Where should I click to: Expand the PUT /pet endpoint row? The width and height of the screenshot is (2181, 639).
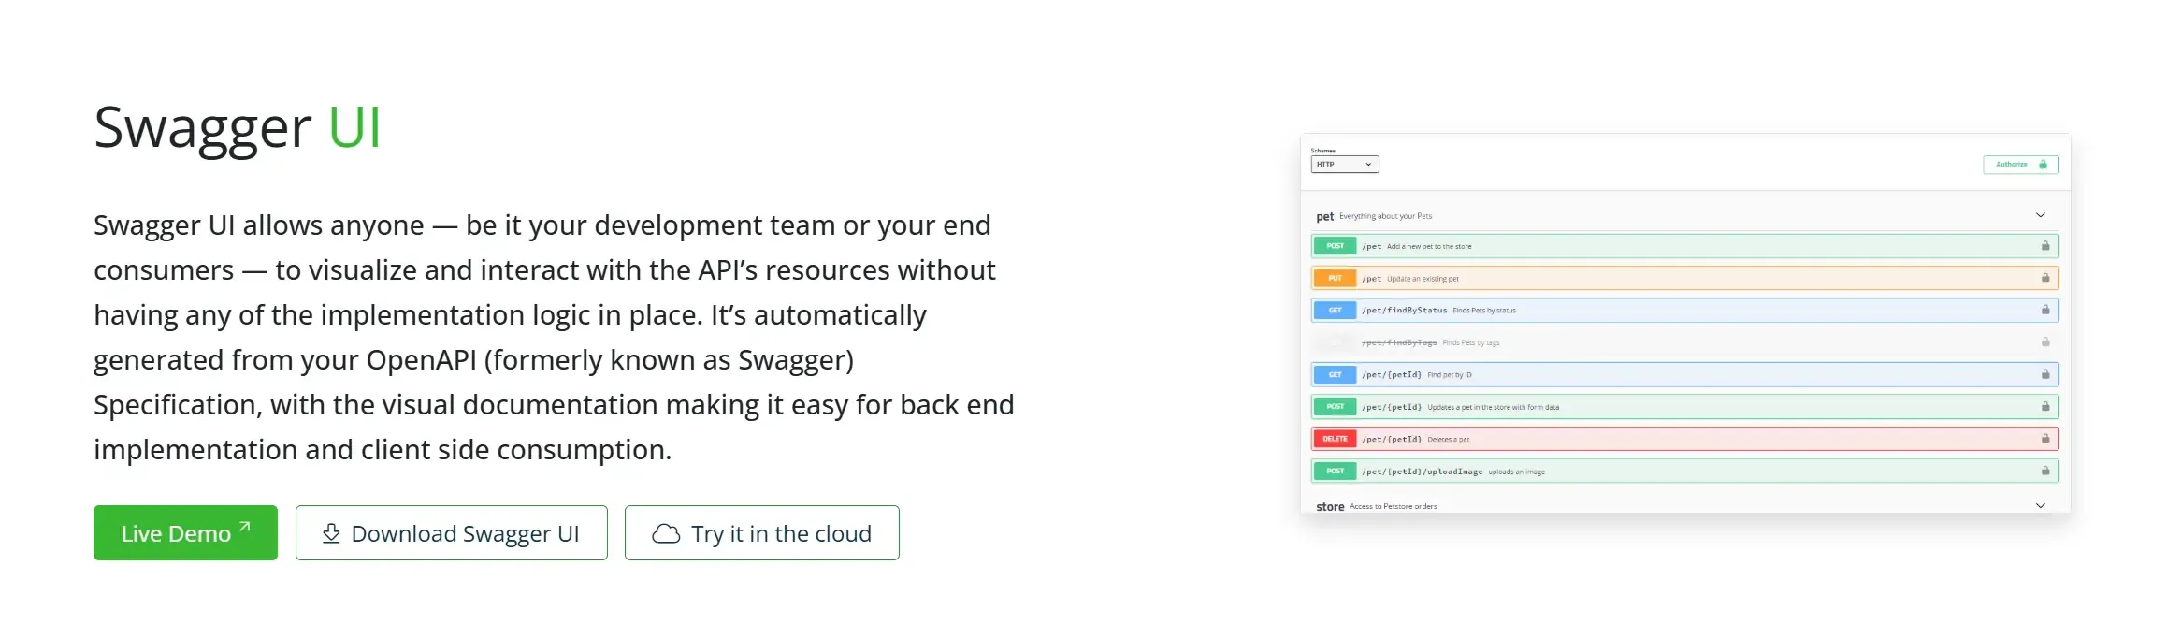(x=1685, y=278)
